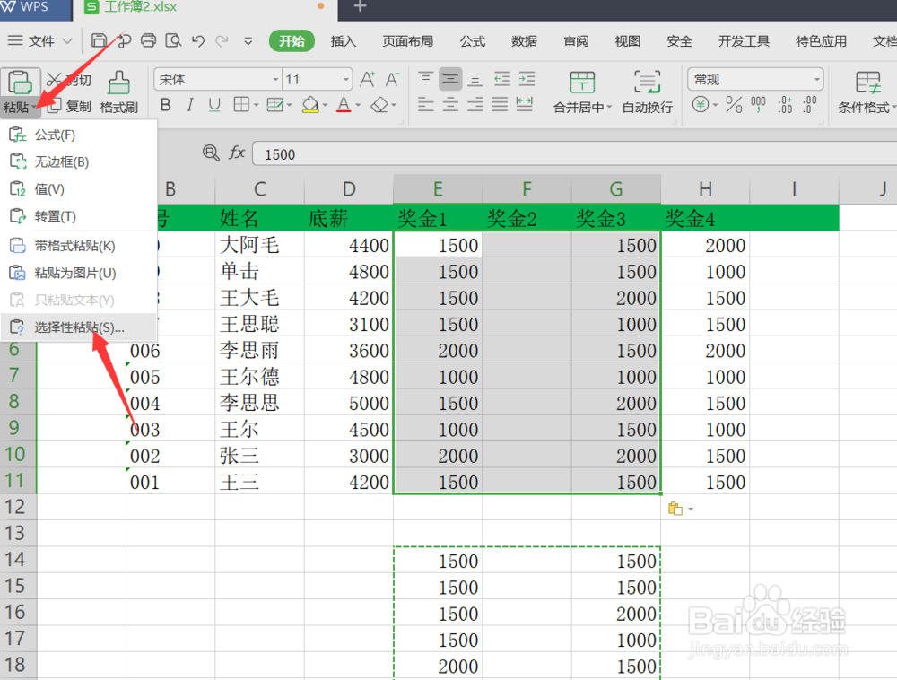This screenshot has height=680, width=897.
Task: Click the fx insert function icon
Action: click(237, 153)
